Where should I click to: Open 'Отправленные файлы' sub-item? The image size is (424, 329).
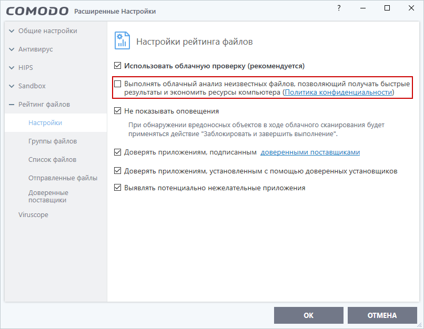pyautogui.click(x=63, y=178)
